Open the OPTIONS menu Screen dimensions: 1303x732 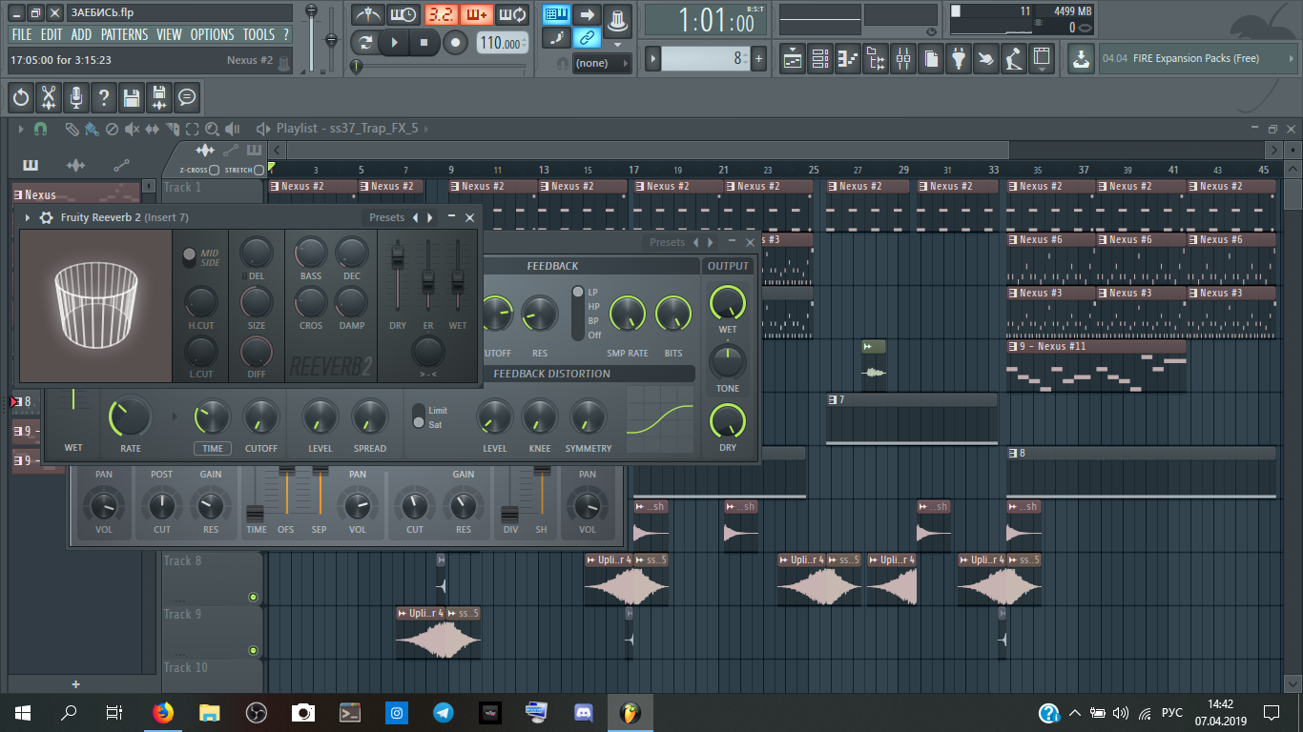[x=212, y=34]
